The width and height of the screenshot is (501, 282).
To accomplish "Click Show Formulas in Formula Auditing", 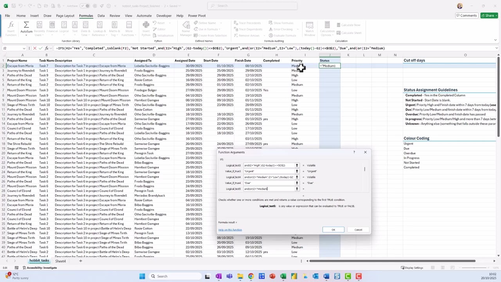I will click(281, 23).
